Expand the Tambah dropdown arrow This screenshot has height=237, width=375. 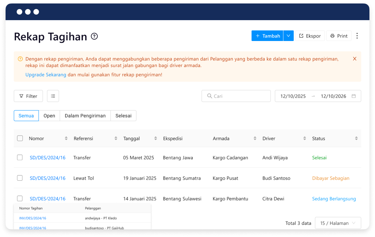coord(289,36)
